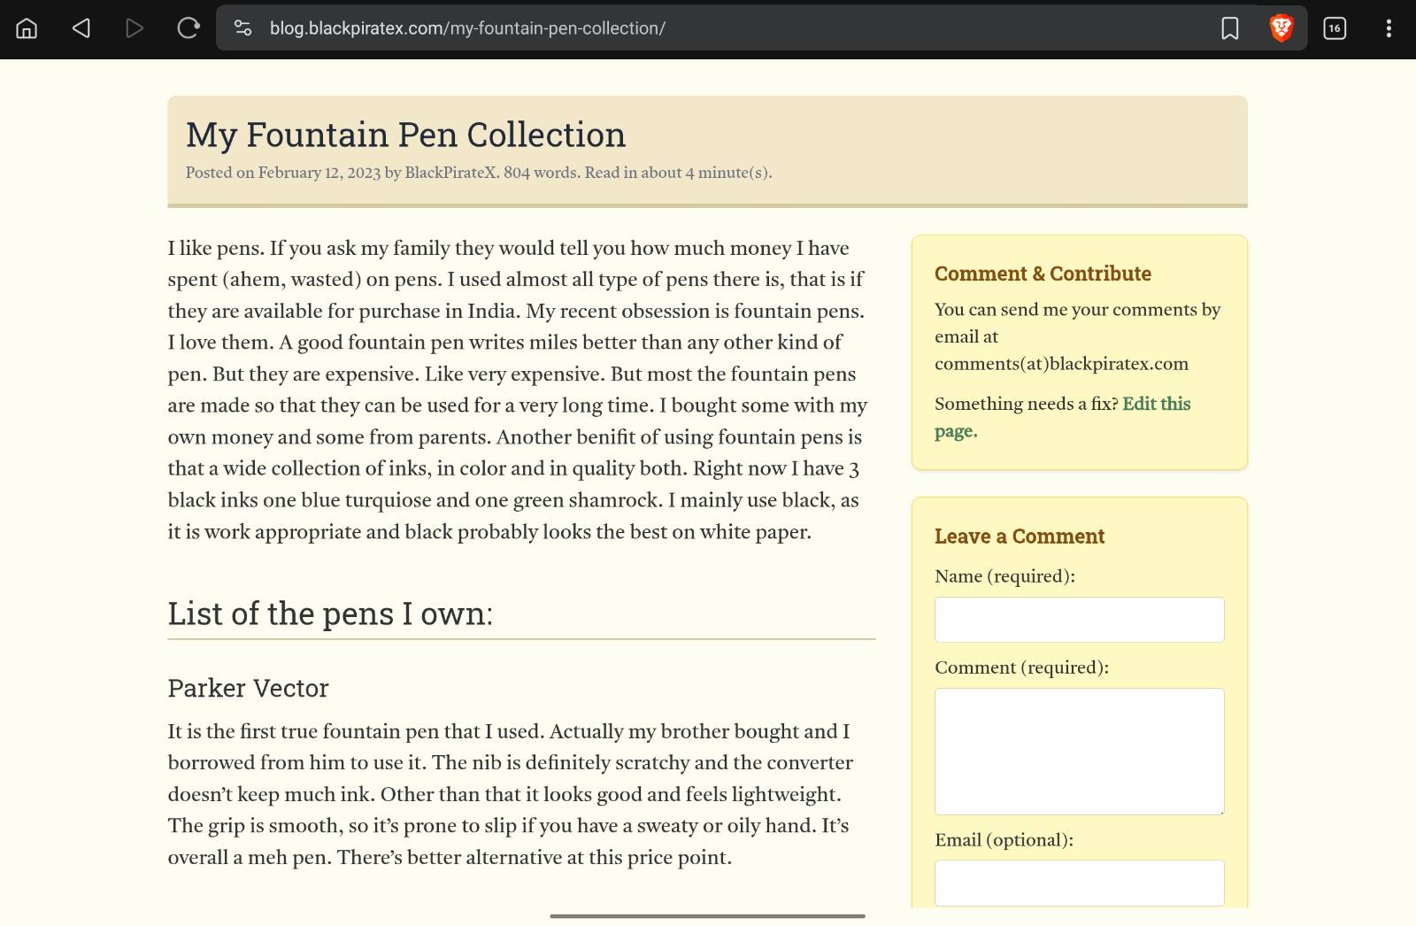Follow the 'Edit this page' link
Screen dimensions: 1416x926
pos(1156,405)
